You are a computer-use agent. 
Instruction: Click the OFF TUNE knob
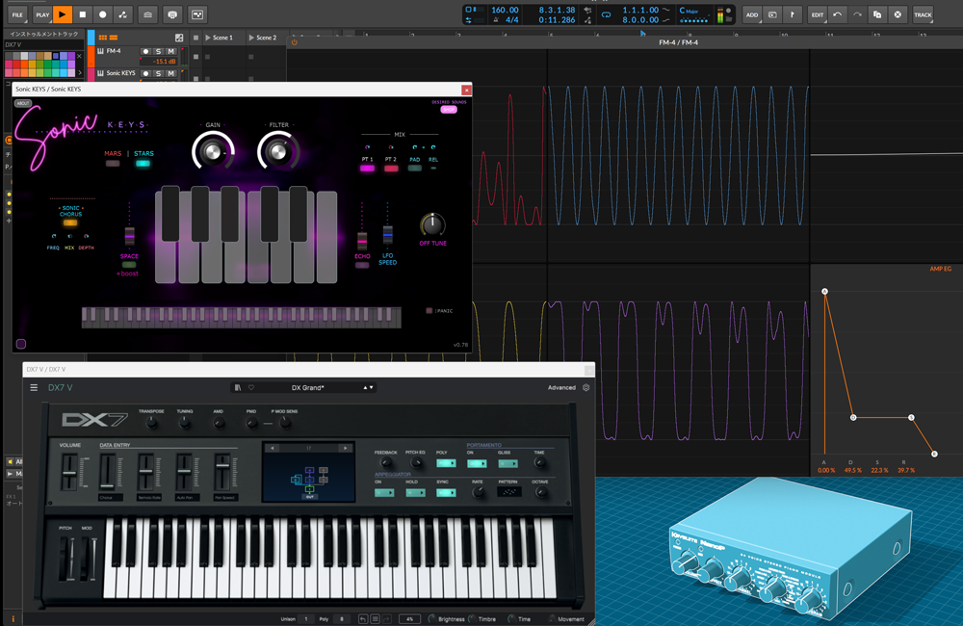coord(432,224)
